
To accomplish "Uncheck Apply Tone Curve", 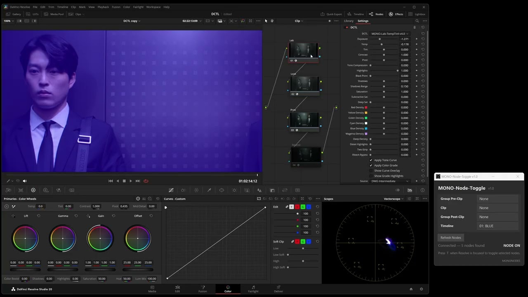I will (x=371, y=160).
